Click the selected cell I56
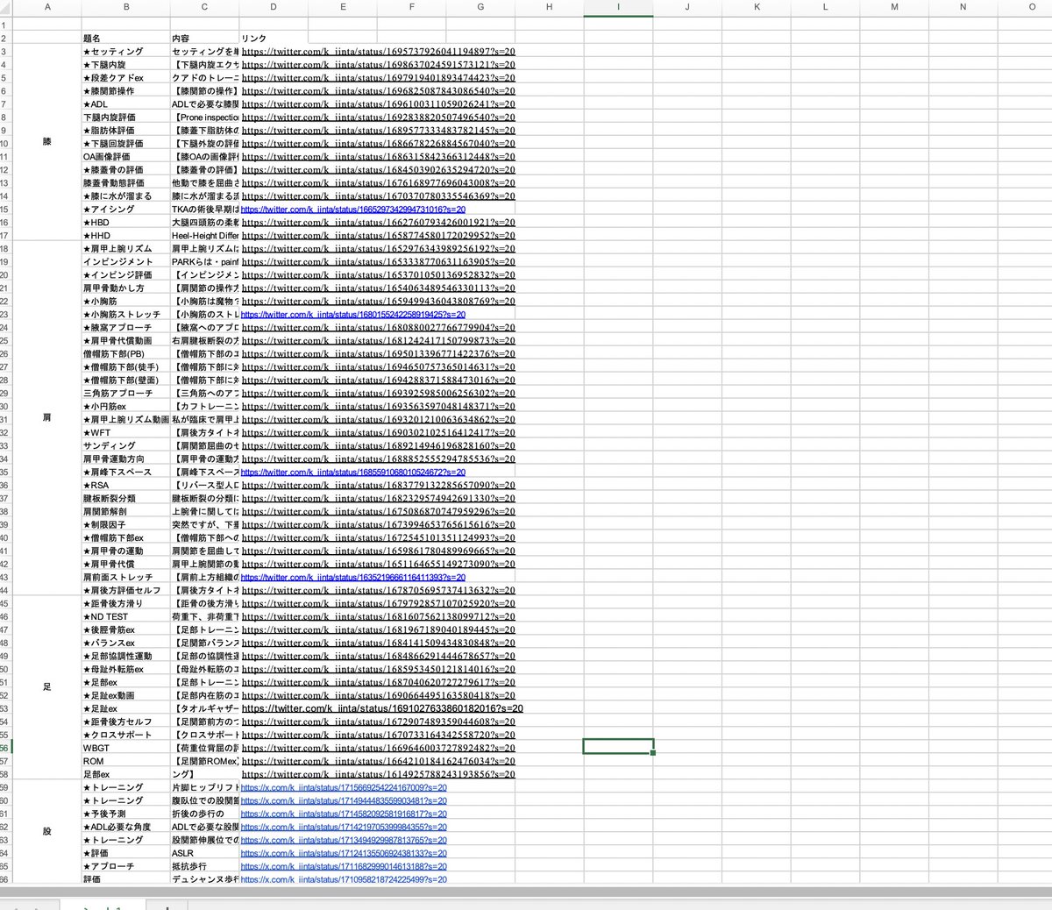 point(618,747)
